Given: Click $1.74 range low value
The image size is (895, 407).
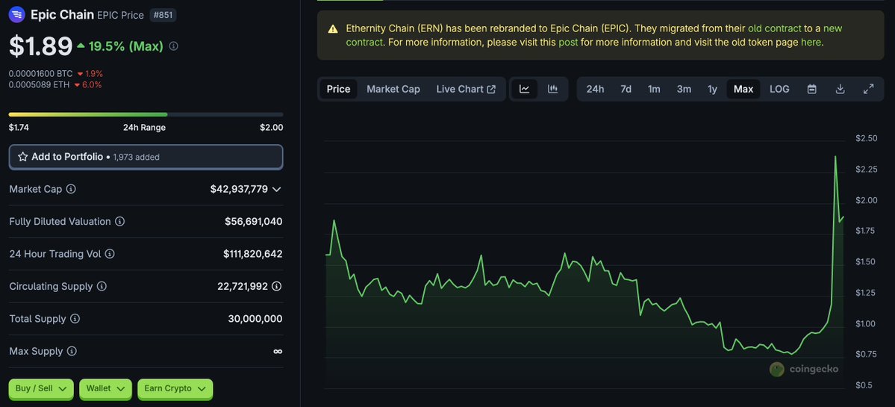Looking at the screenshot, I should 19,127.
